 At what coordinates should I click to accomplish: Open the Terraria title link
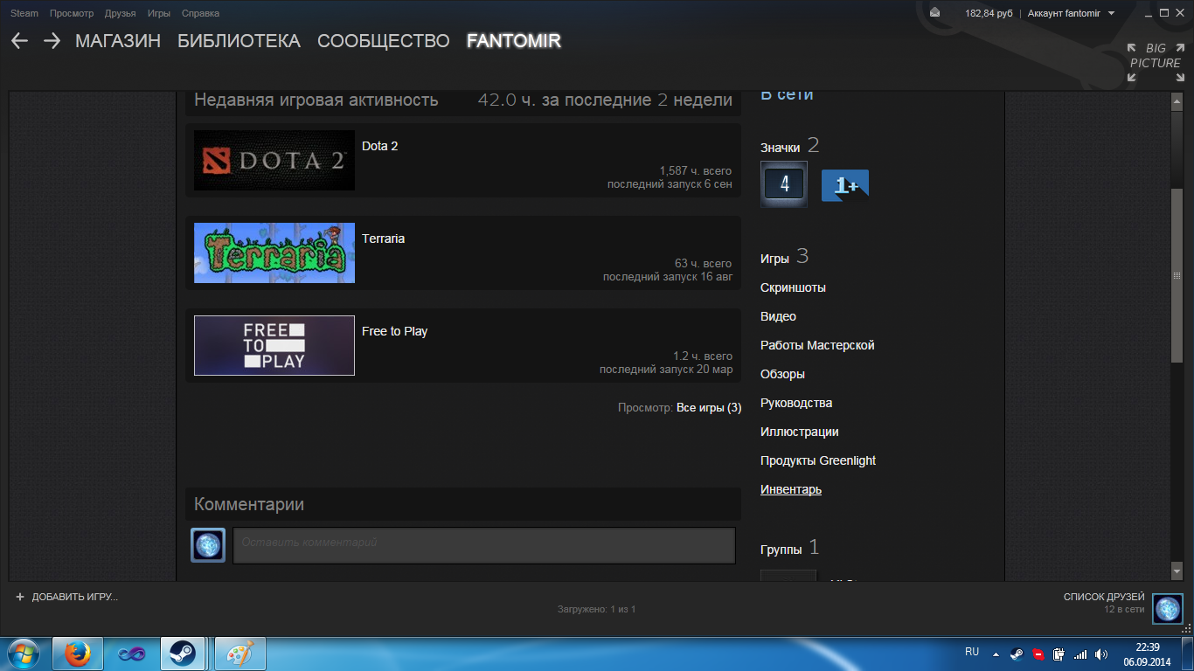coord(384,239)
